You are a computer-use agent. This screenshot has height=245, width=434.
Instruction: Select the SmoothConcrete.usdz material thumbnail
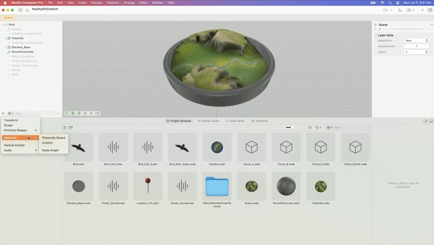pyautogui.click(x=286, y=186)
